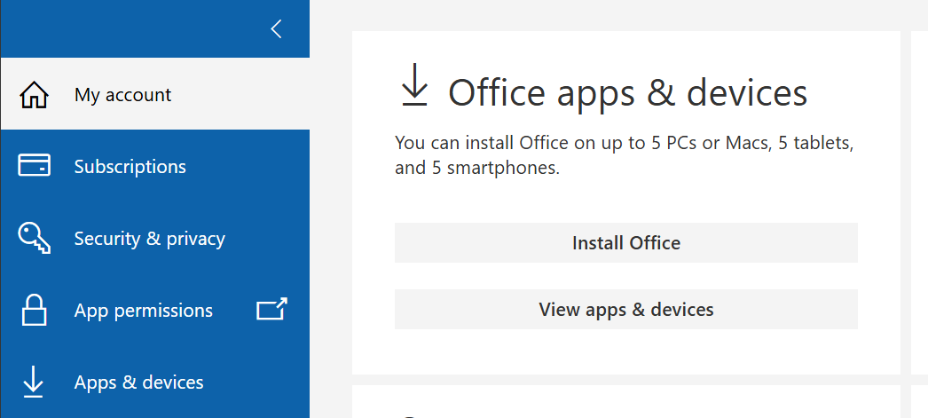Click the download arrow icon in sidebar

pyautogui.click(x=33, y=382)
